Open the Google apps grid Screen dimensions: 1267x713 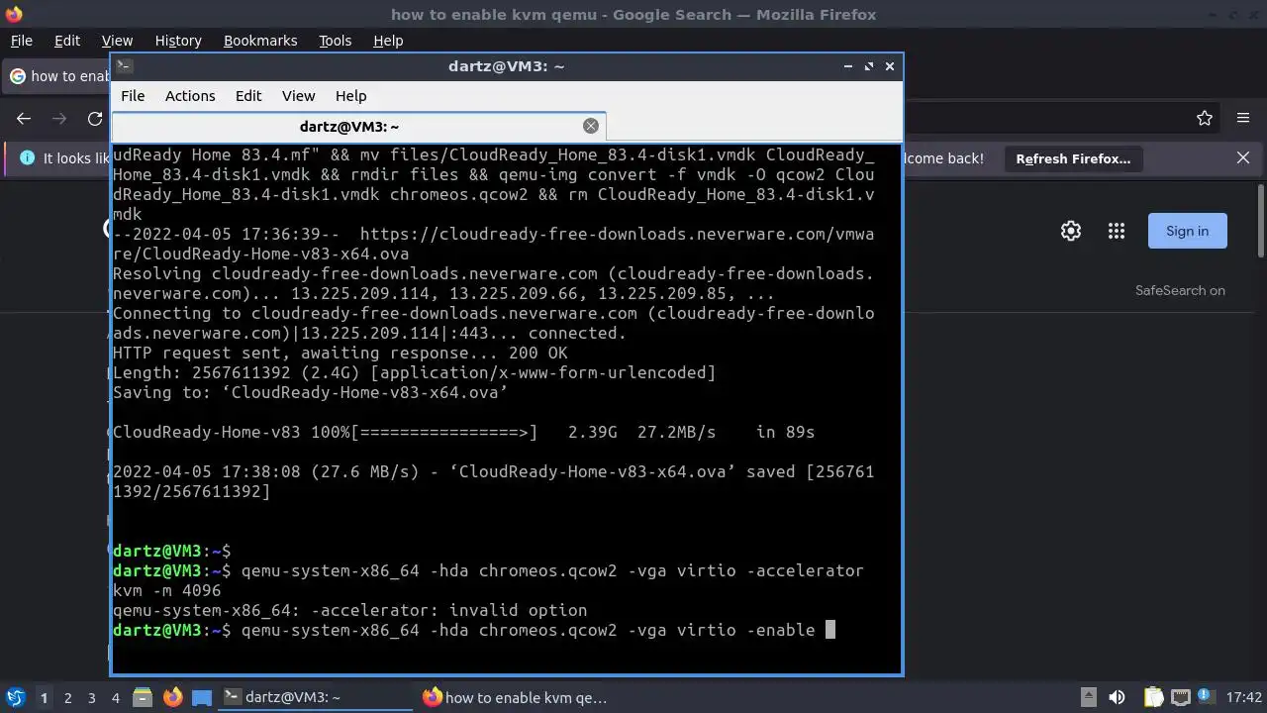pos(1117,231)
